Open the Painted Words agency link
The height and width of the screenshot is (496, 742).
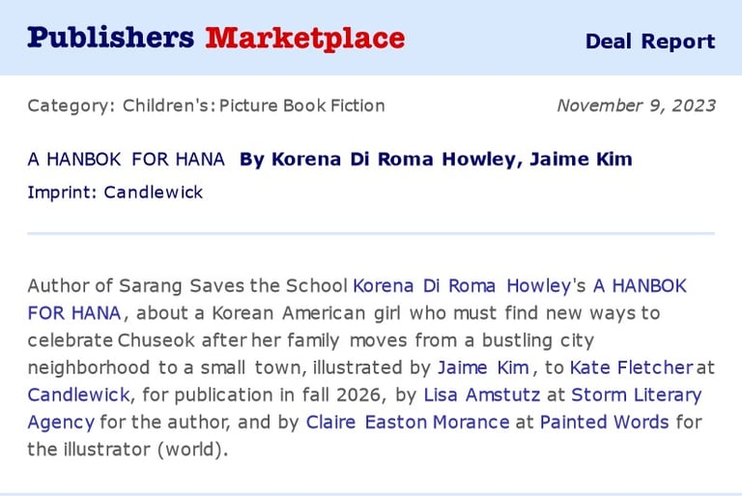coord(604,423)
